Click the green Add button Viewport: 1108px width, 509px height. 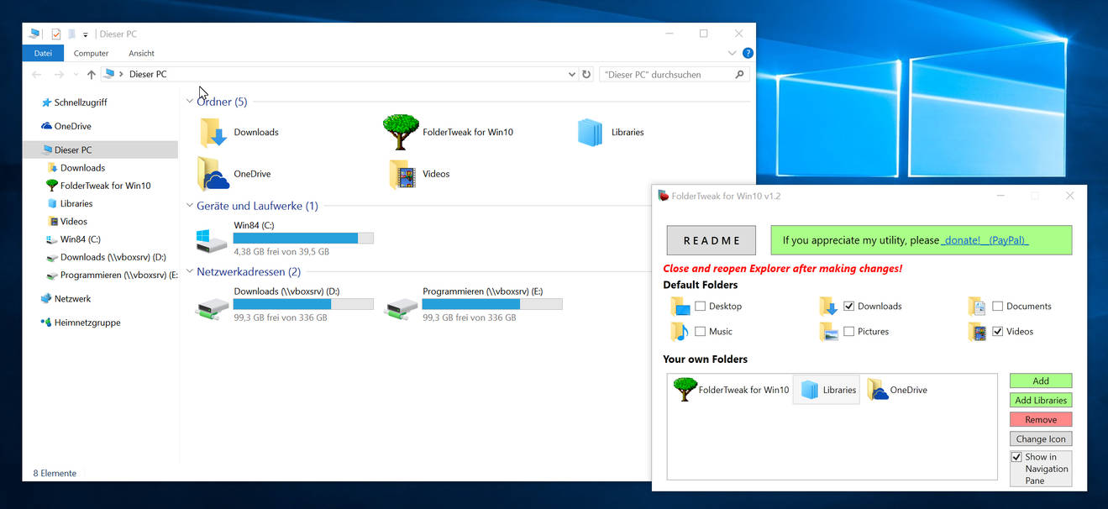click(1041, 381)
